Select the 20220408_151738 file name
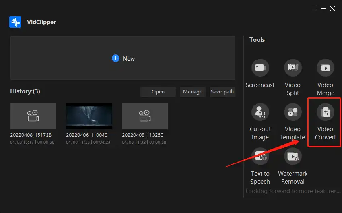This screenshot has height=213, width=342. coord(31,135)
